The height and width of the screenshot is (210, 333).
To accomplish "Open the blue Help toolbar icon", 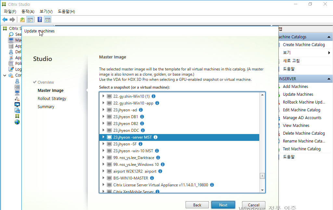I will coord(40,20).
